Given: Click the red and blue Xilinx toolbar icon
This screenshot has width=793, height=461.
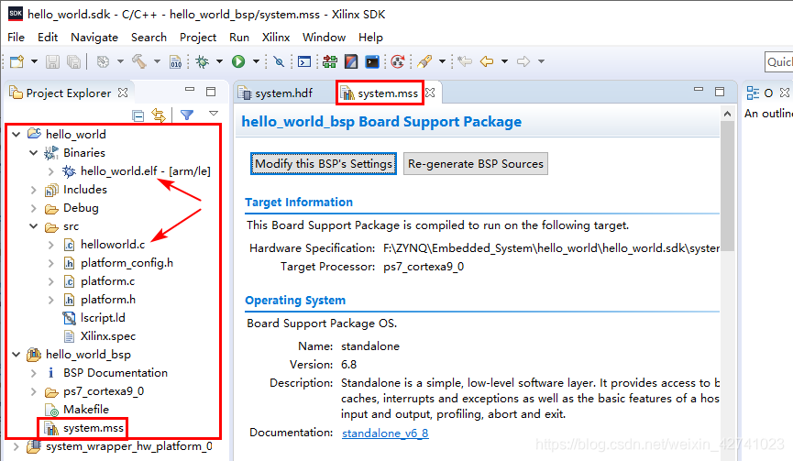Looking at the screenshot, I should (351, 61).
